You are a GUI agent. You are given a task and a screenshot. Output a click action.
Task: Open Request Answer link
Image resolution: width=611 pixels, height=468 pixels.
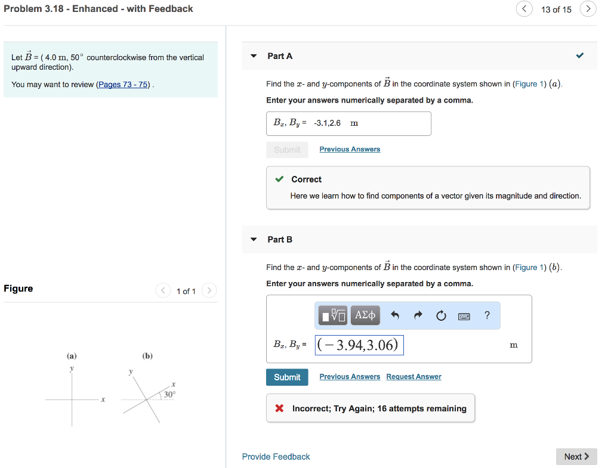point(413,377)
